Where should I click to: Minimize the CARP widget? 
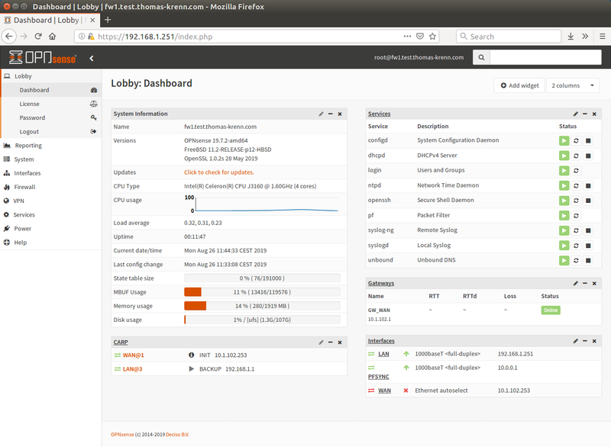point(331,342)
